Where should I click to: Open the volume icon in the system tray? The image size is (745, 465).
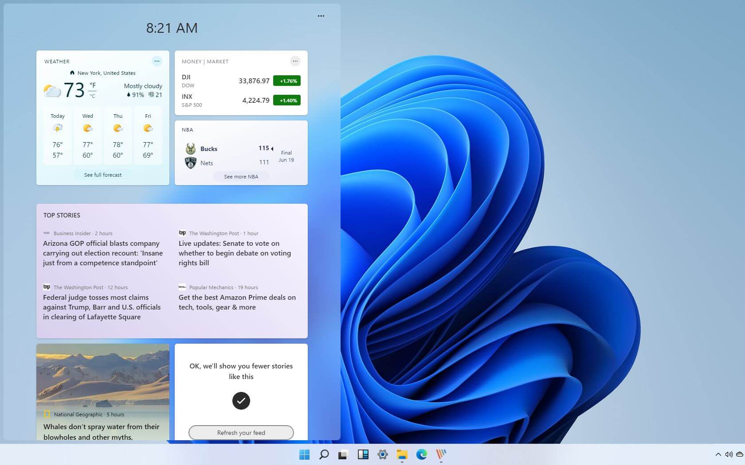pyautogui.click(x=729, y=454)
